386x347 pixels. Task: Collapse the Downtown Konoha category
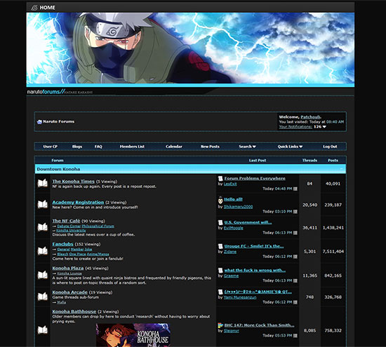pos(342,169)
